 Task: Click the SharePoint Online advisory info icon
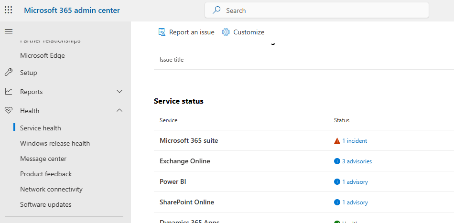point(337,202)
